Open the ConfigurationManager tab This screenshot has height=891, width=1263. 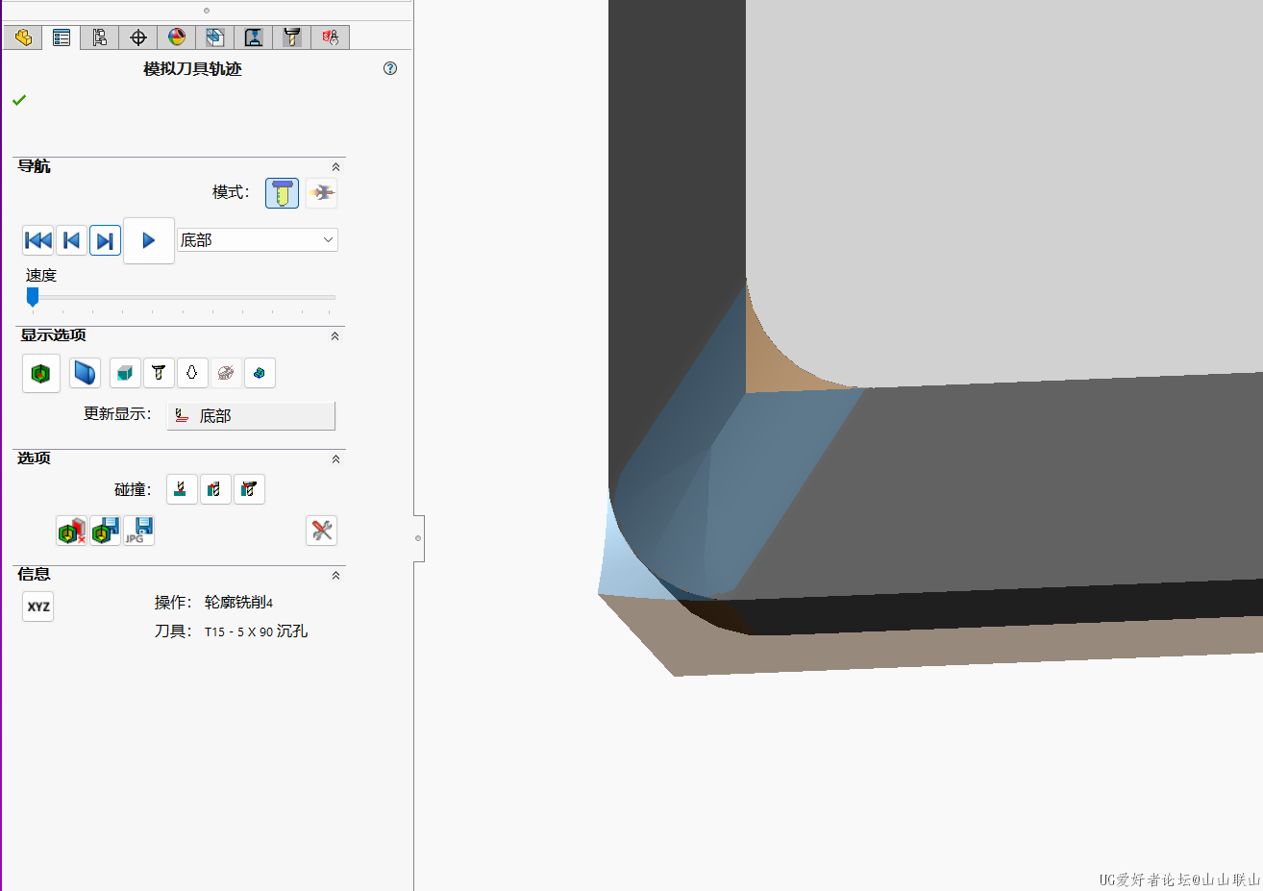(x=100, y=37)
